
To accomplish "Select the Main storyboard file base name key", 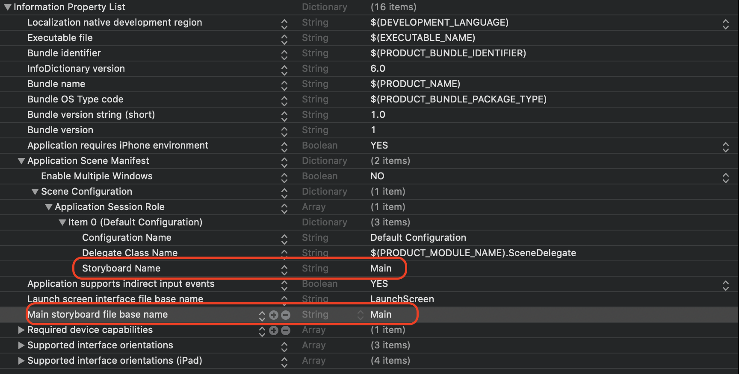I will (98, 315).
